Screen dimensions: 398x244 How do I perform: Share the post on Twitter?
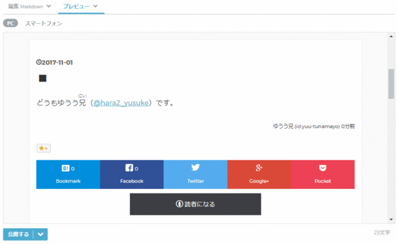196,174
